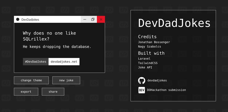Open the Jonathan Bossenger credit
Screen dimensions: 228x112
click(154, 42)
